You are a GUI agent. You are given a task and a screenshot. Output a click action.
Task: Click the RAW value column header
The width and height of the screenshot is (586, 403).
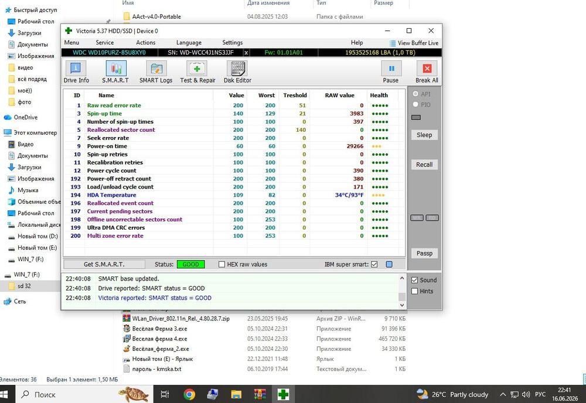point(339,95)
